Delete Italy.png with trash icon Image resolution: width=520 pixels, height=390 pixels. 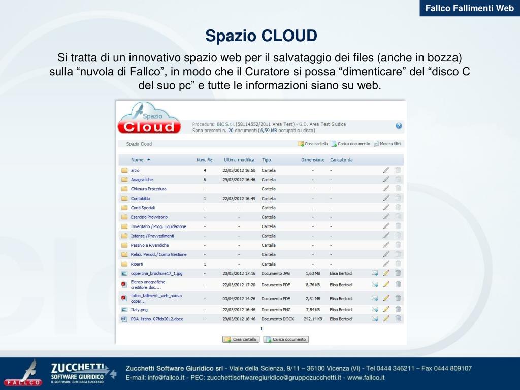point(398,309)
